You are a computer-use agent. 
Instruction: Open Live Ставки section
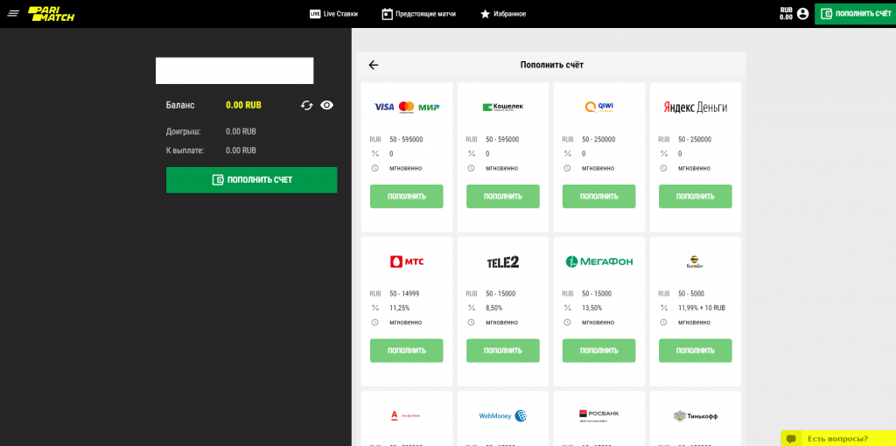(333, 14)
